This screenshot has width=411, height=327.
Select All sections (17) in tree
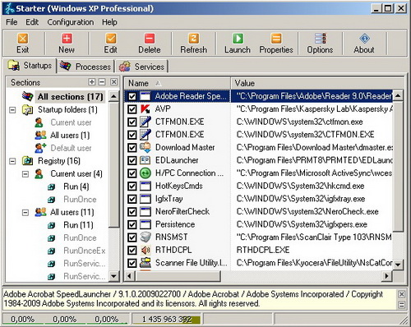click(x=71, y=97)
